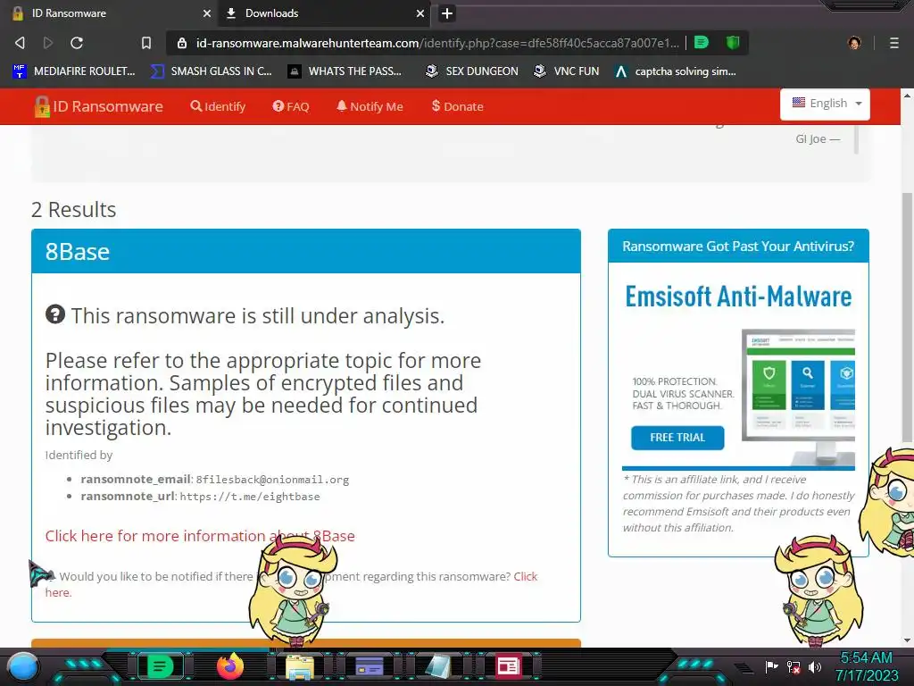The height and width of the screenshot is (686, 914).
Task: Open the Donate nav item
Action: (458, 106)
